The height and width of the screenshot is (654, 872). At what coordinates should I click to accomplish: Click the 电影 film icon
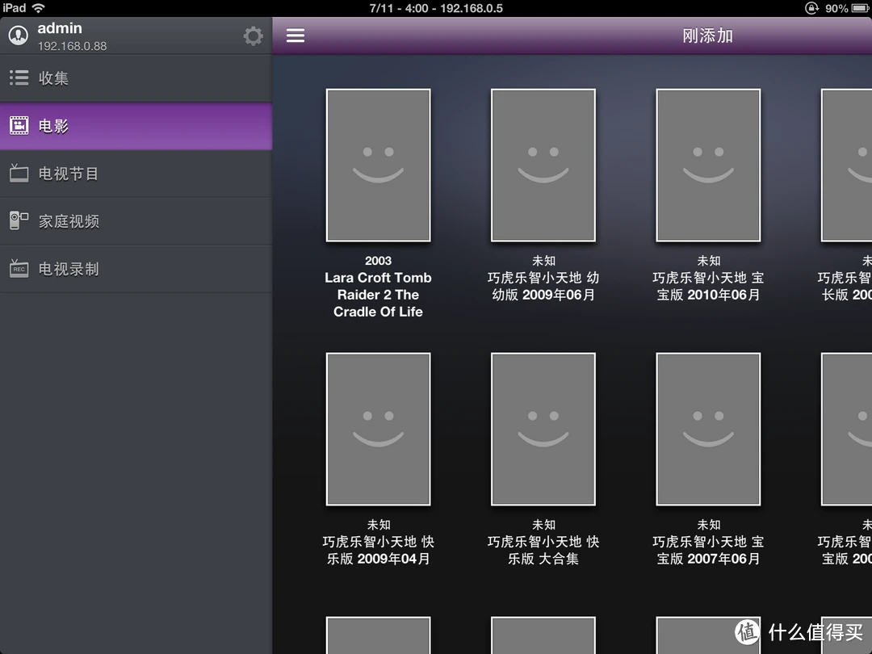[19, 126]
